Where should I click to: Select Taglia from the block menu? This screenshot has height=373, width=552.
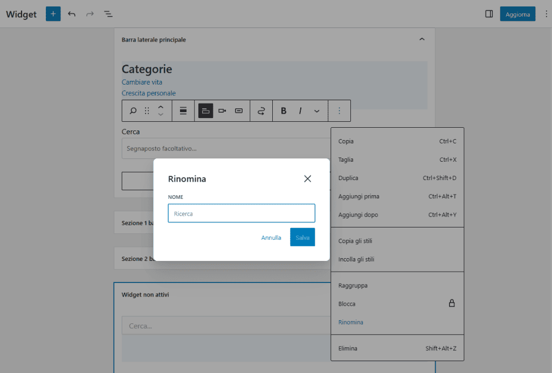(397, 160)
